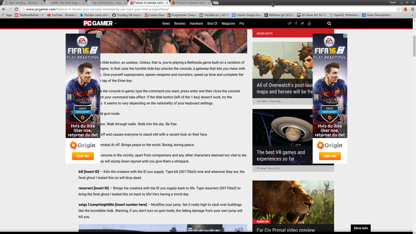Open PC Gamer's Steam page icon

click(289, 23)
